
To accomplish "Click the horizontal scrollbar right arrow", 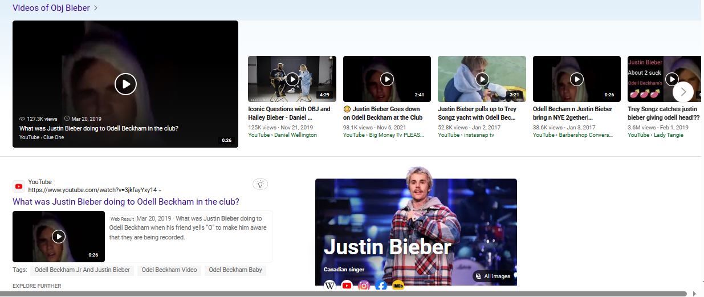I will pos(694,294).
